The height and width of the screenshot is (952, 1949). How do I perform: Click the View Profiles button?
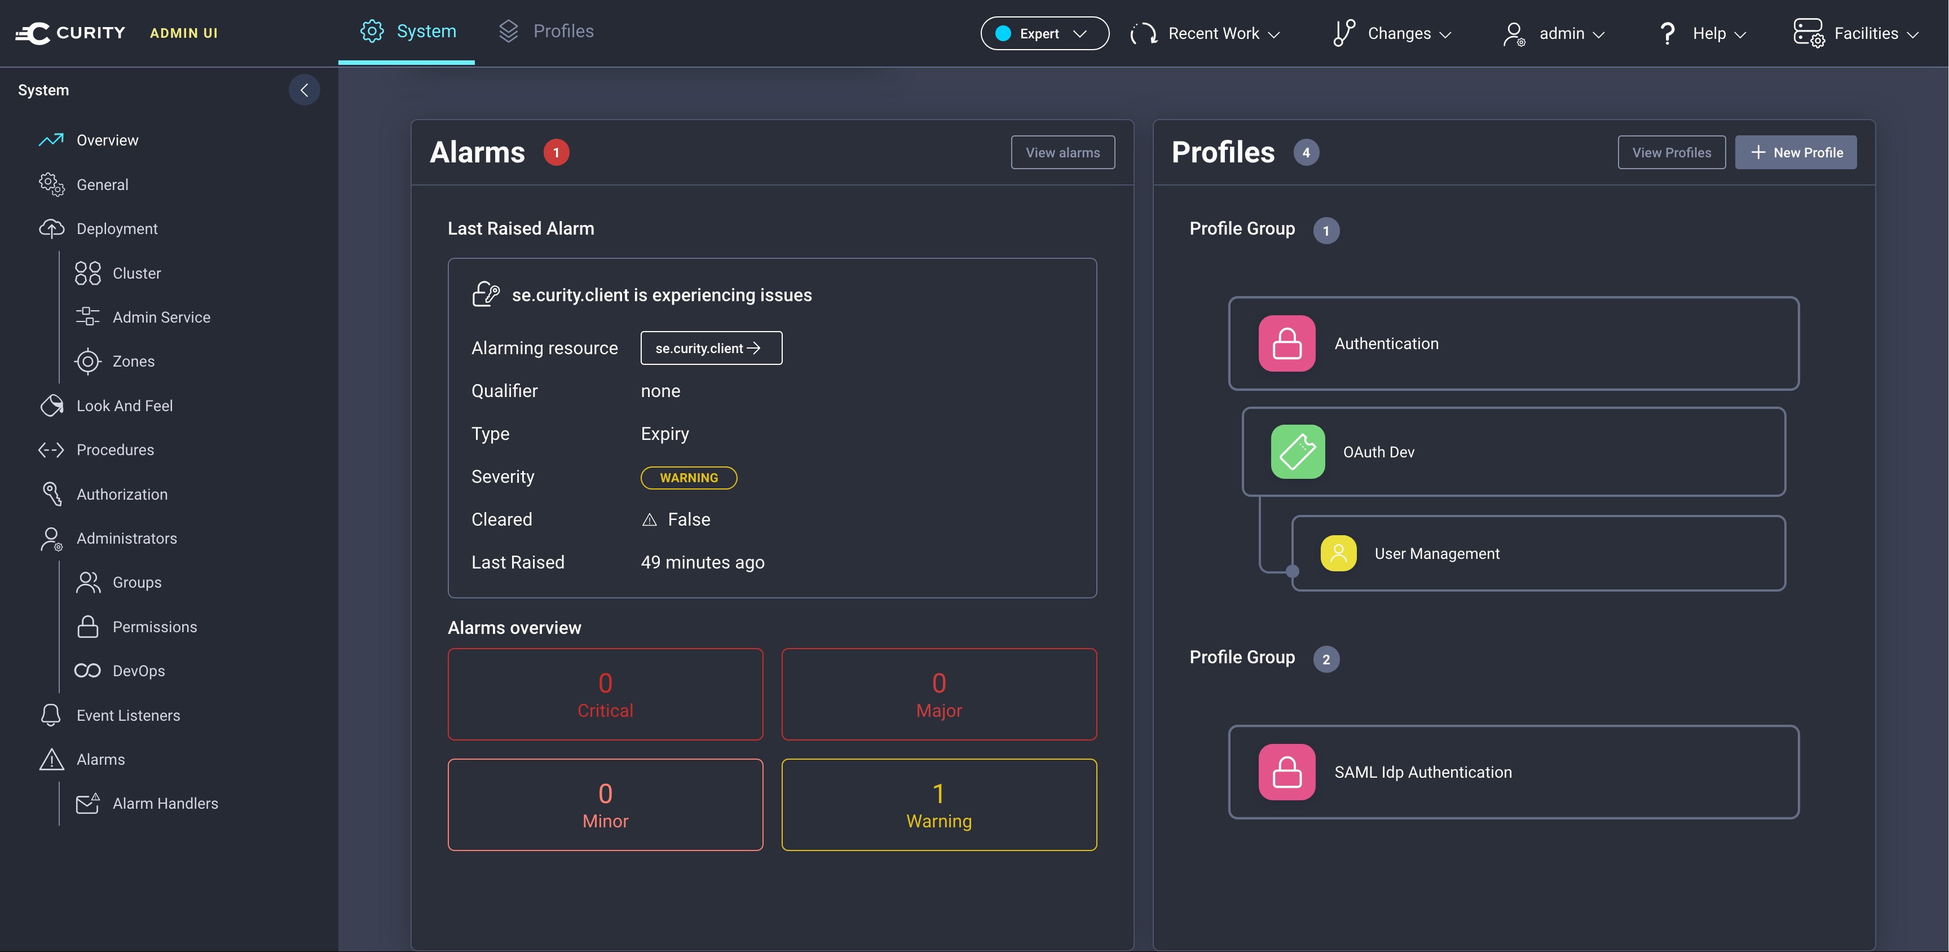tap(1672, 152)
